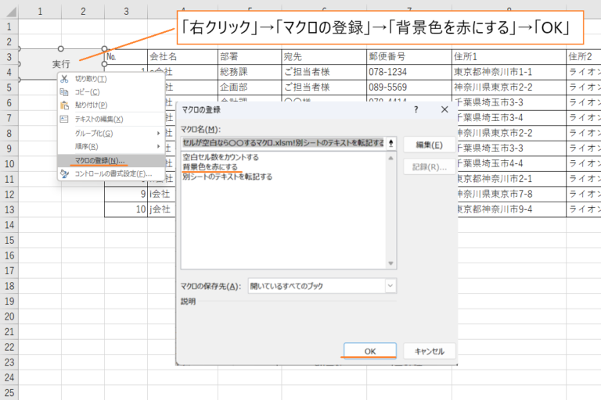Click the help question mark in dialog
The width and height of the screenshot is (601, 400).
tap(416, 110)
